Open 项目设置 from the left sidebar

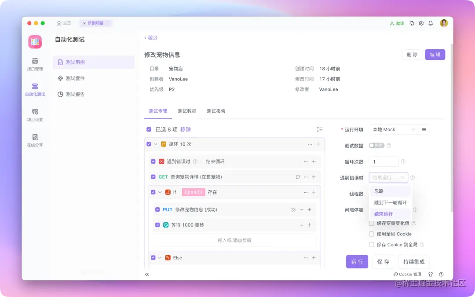pyautogui.click(x=35, y=114)
